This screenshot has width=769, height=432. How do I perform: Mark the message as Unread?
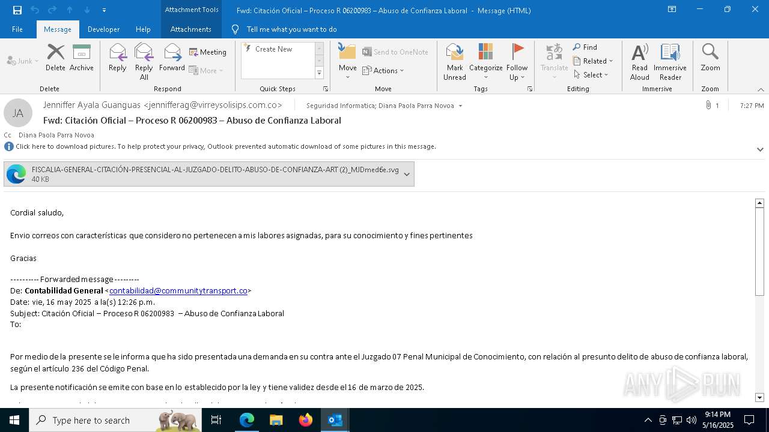pos(455,61)
